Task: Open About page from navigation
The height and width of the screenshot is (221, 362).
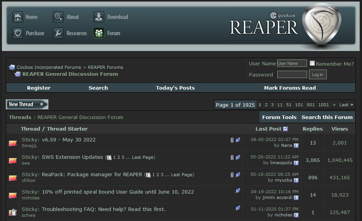Action: tap(72, 17)
